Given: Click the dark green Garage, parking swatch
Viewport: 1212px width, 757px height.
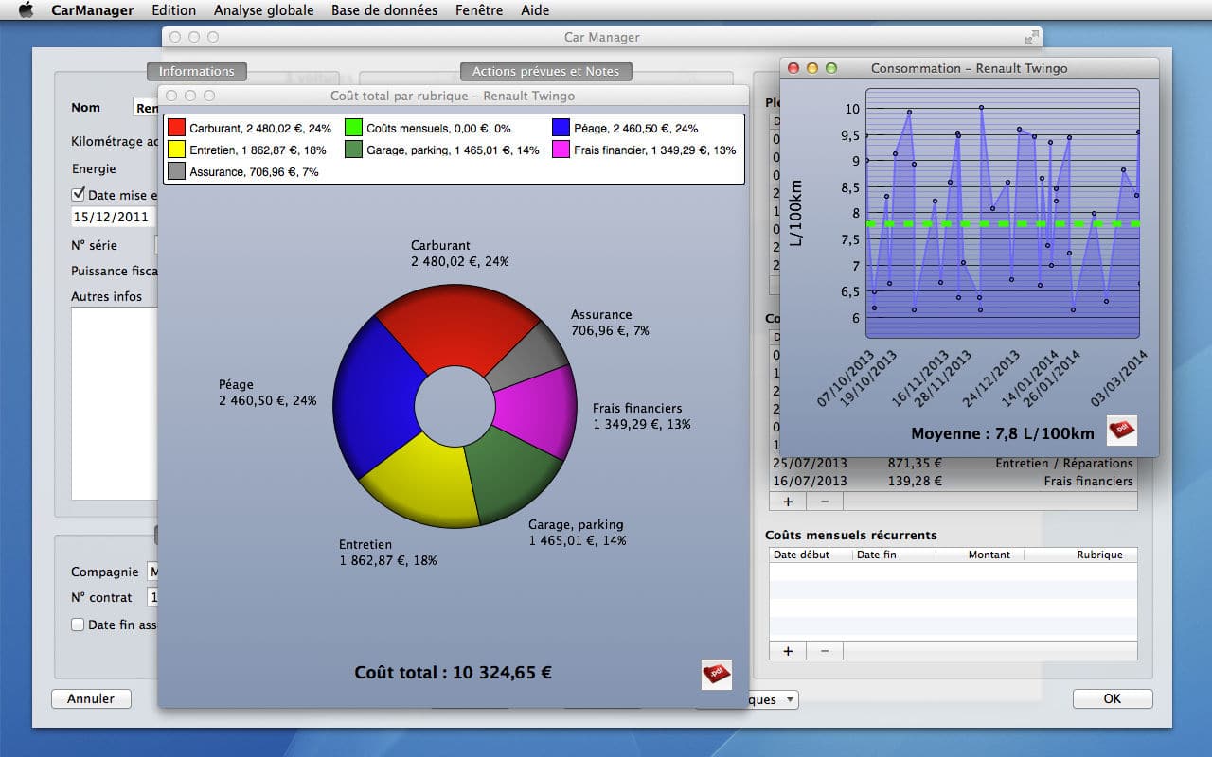Looking at the screenshot, I should click(353, 150).
